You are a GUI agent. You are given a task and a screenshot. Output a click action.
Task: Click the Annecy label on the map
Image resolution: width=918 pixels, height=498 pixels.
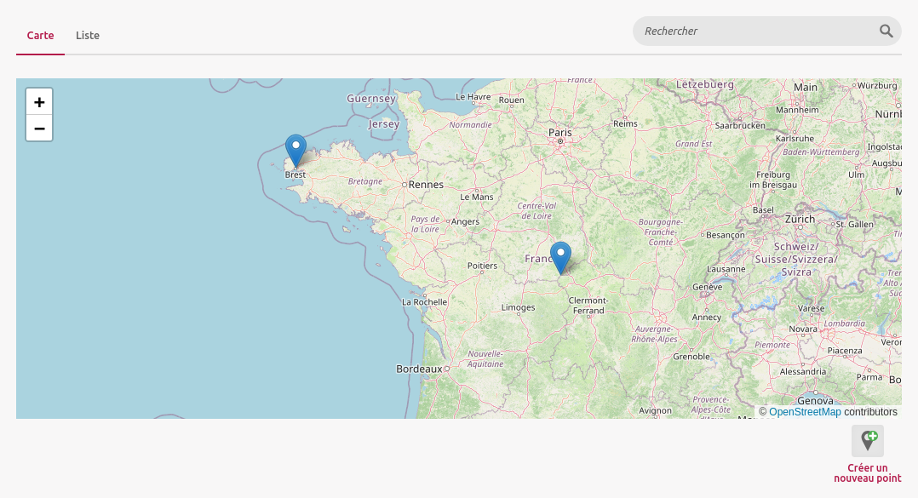pos(707,318)
